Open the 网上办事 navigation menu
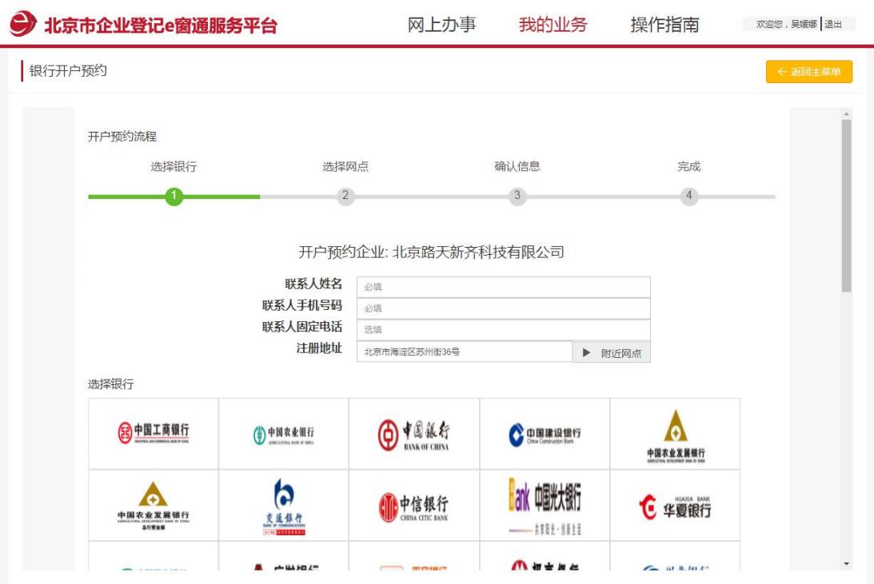 tap(442, 25)
